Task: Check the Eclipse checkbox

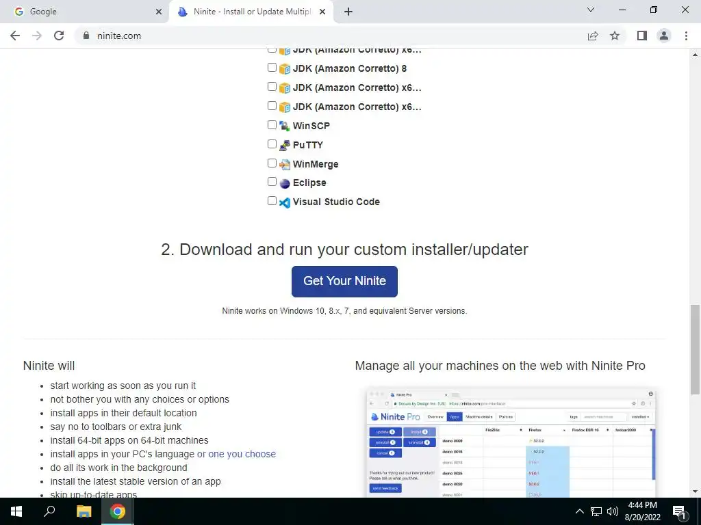Action: 272,182
